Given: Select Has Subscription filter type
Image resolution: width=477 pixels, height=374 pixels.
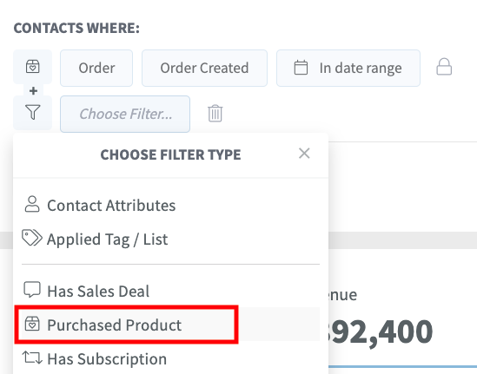Looking at the screenshot, I should 170,358.
